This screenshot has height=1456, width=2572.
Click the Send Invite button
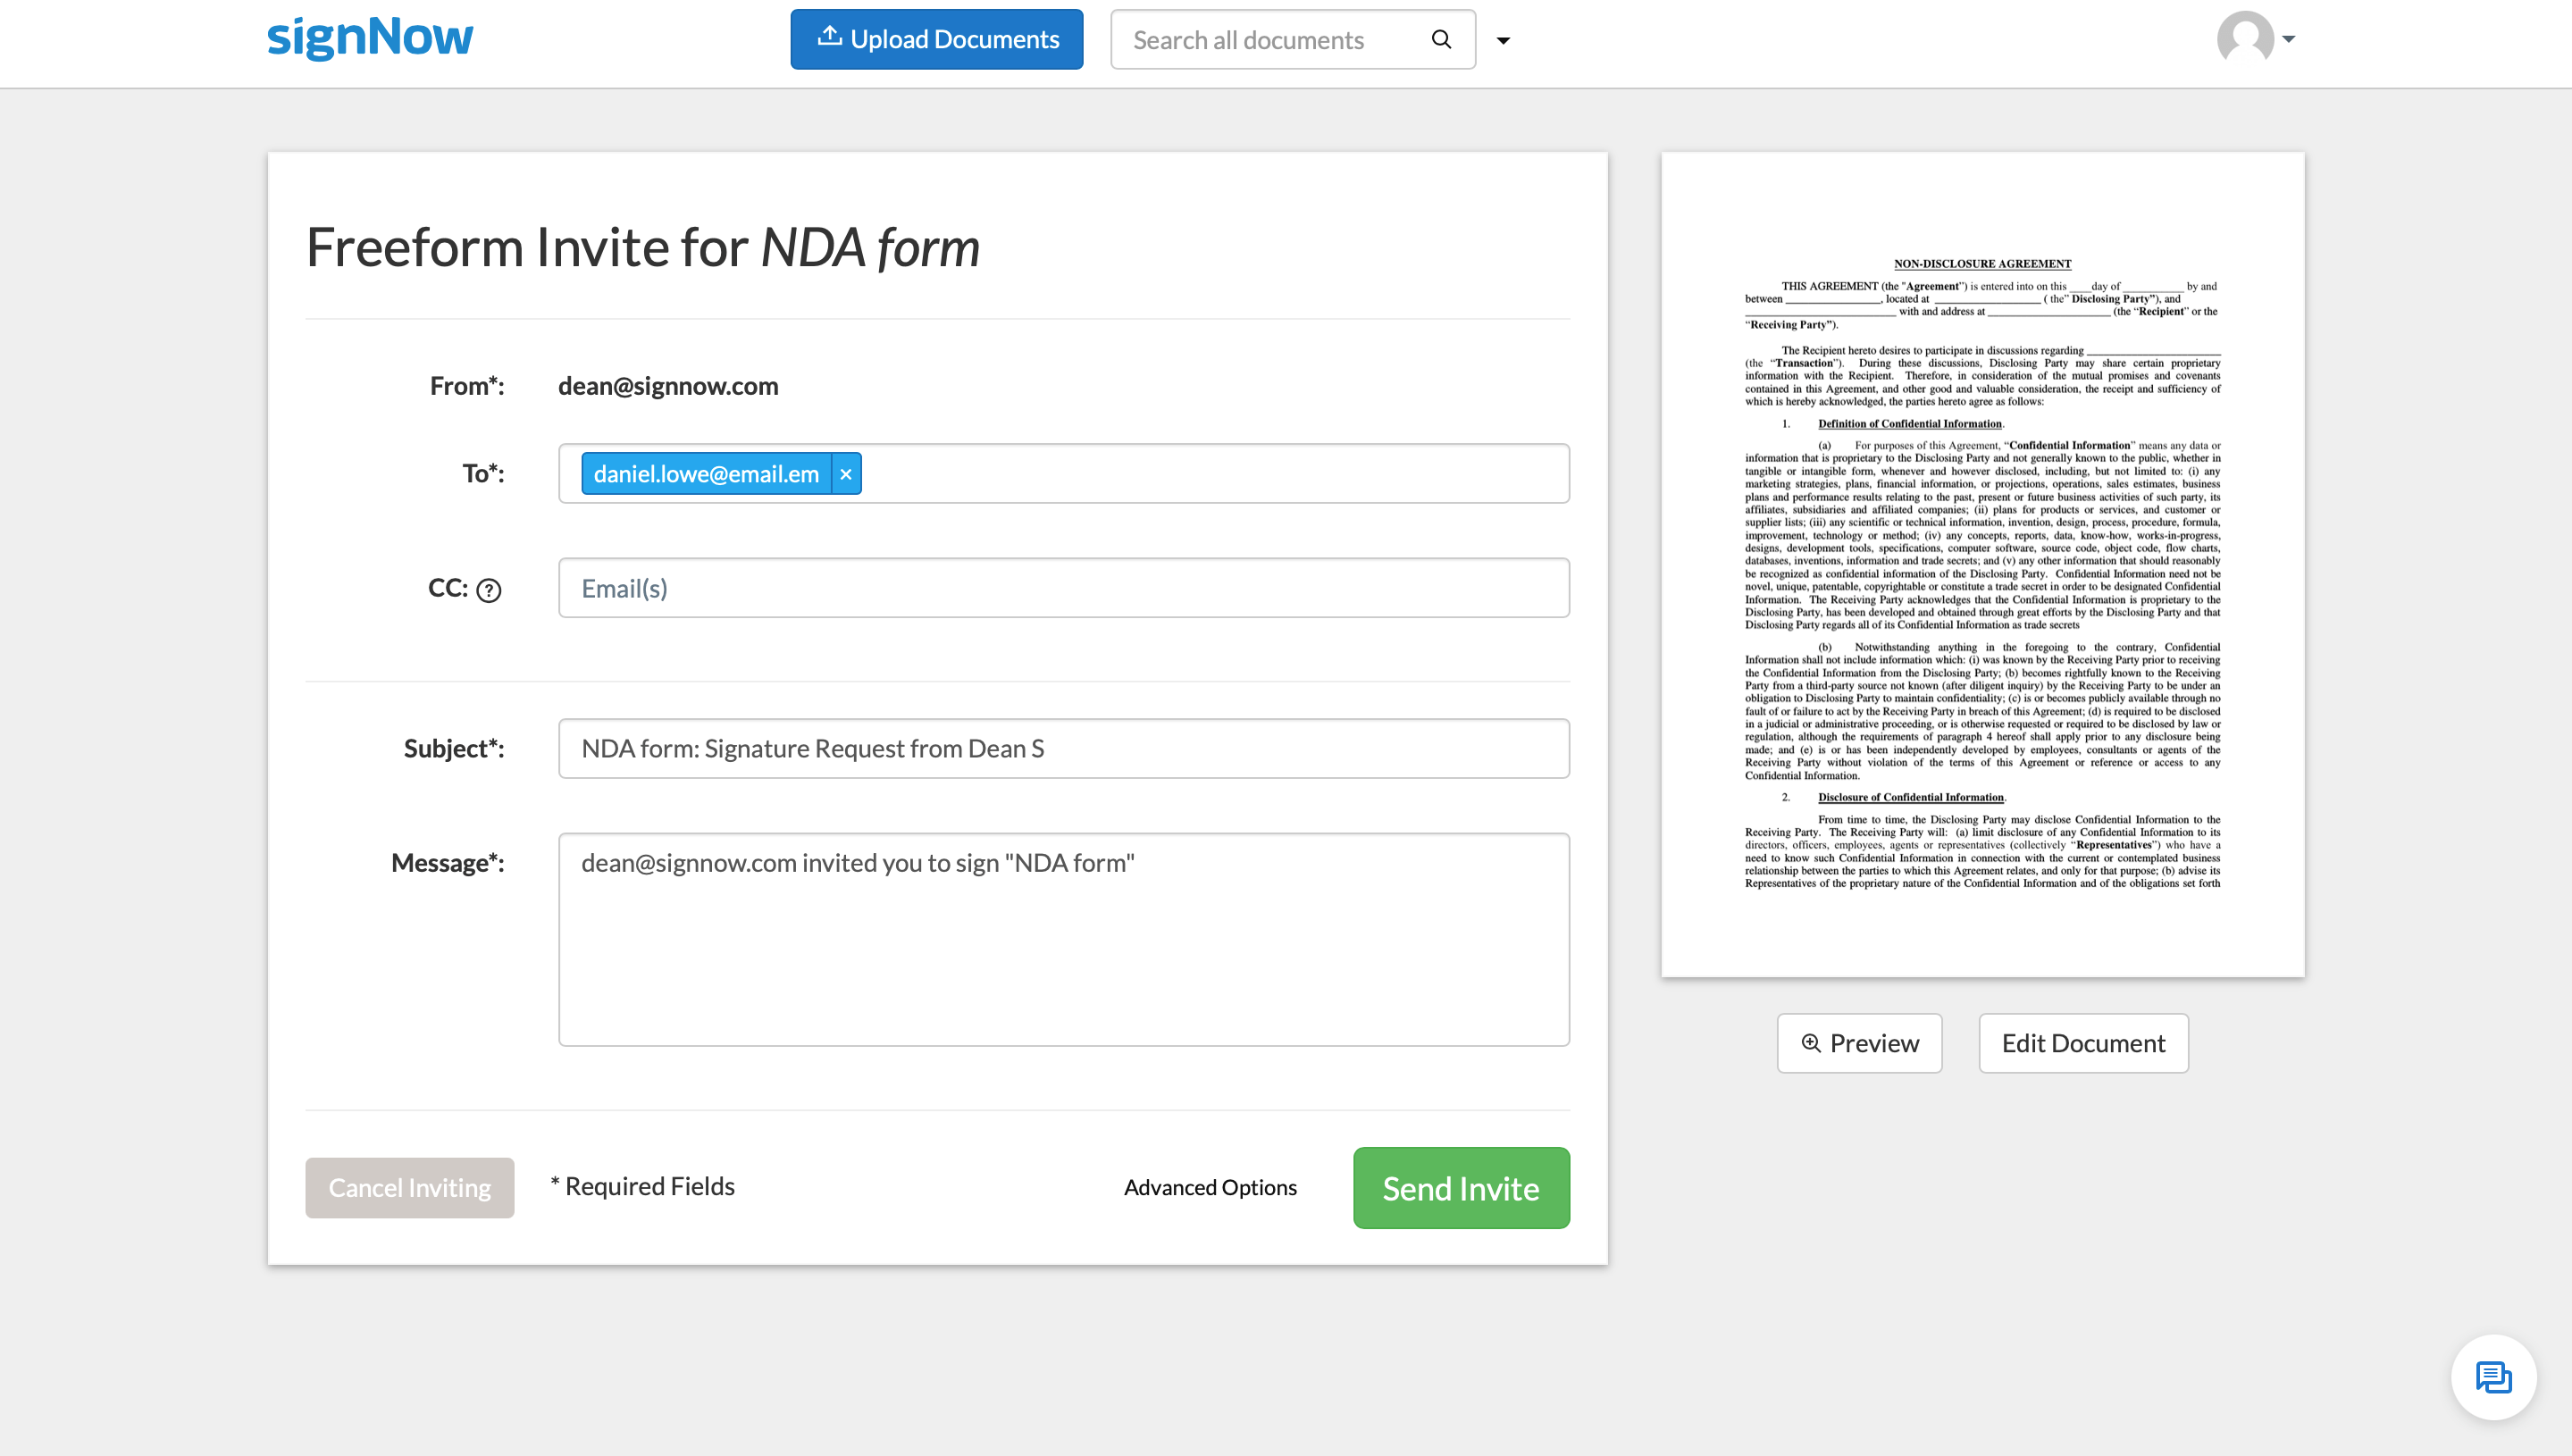pyautogui.click(x=1461, y=1188)
